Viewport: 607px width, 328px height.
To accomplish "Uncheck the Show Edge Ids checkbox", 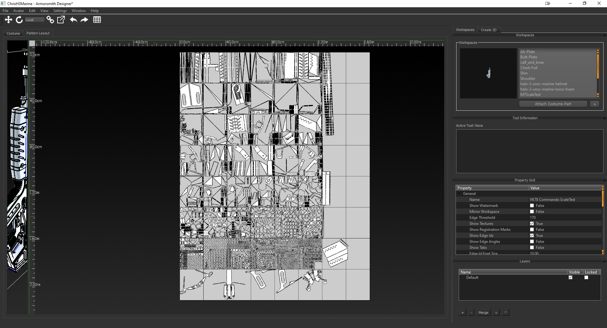I will point(532,236).
